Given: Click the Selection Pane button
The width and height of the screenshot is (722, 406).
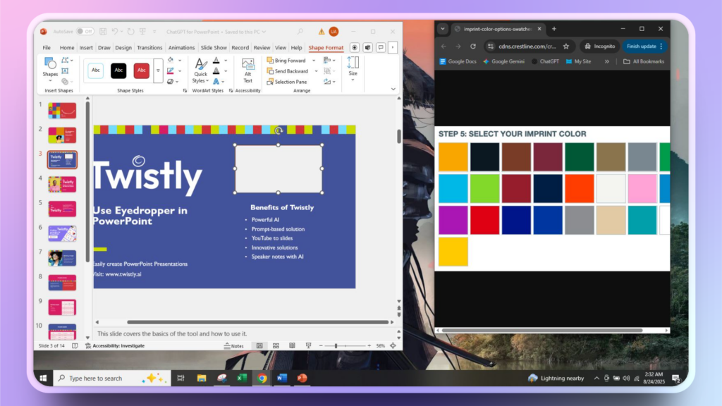Looking at the screenshot, I should [287, 82].
